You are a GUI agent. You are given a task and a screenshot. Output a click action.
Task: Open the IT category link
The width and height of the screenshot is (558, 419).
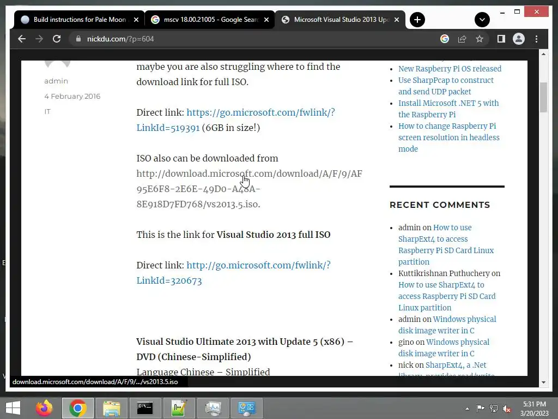coord(47,111)
